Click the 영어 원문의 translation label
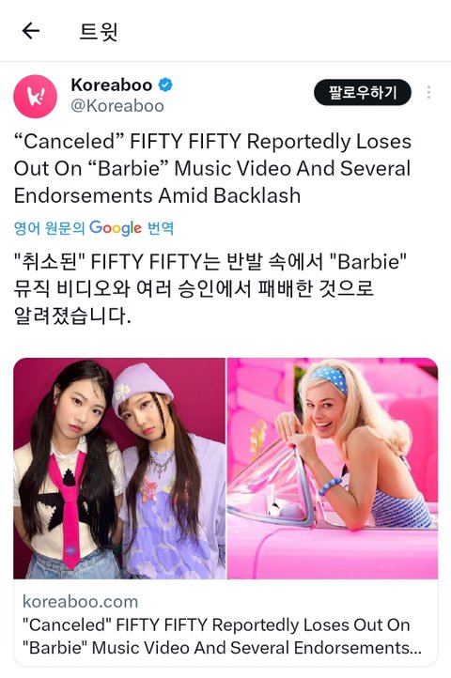Screen dimensions: 451x678 [49, 228]
